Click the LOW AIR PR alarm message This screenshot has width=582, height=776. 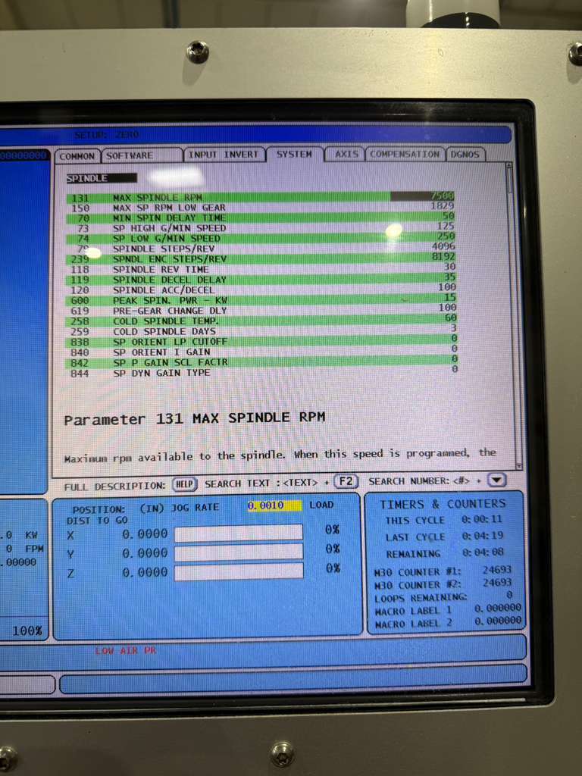pos(126,651)
